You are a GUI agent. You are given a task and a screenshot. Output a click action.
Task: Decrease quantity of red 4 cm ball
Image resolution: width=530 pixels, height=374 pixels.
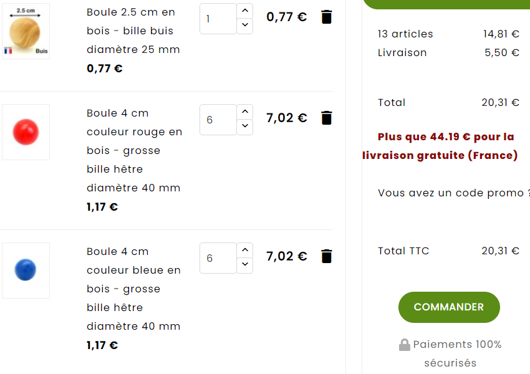pos(245,127)
